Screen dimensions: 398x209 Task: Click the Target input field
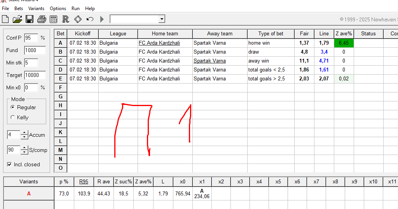tap(35, 75)
